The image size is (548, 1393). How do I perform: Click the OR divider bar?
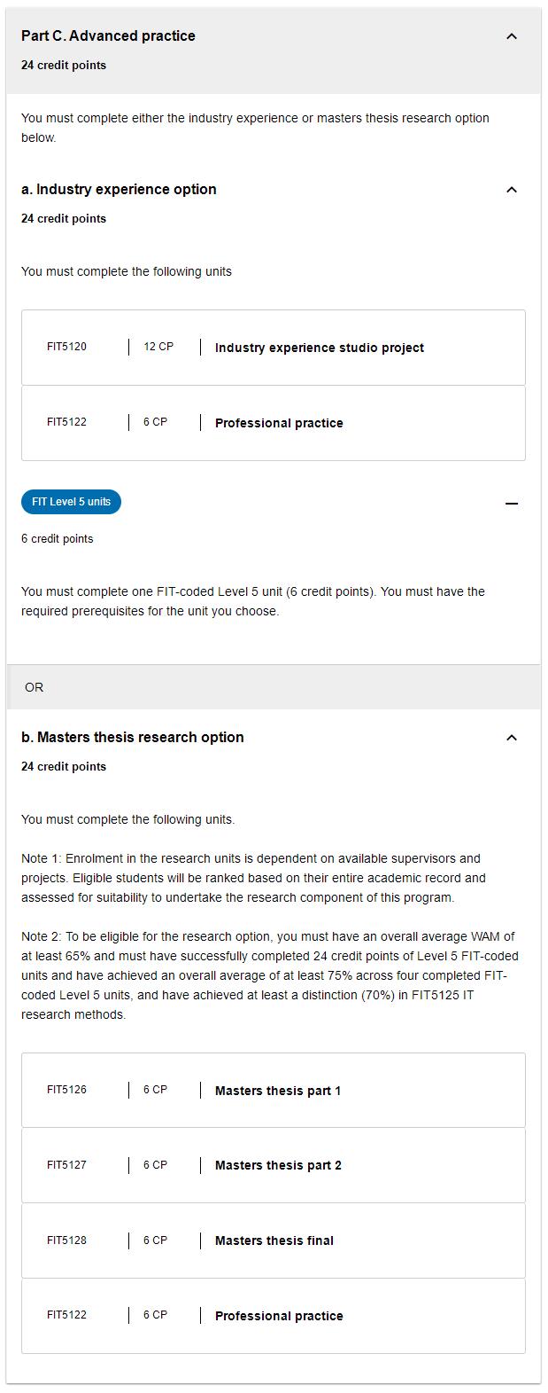[x=274, y=687]
